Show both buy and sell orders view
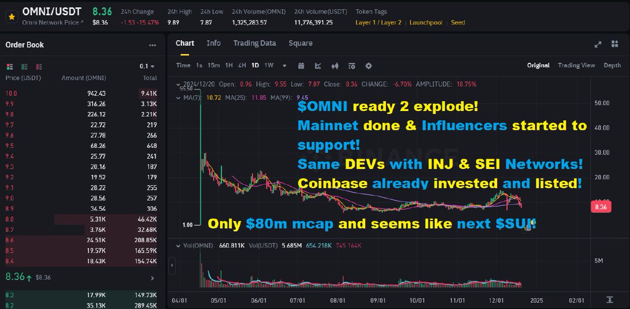Screen dimensions: 630x309 click(x=9, y=67)
